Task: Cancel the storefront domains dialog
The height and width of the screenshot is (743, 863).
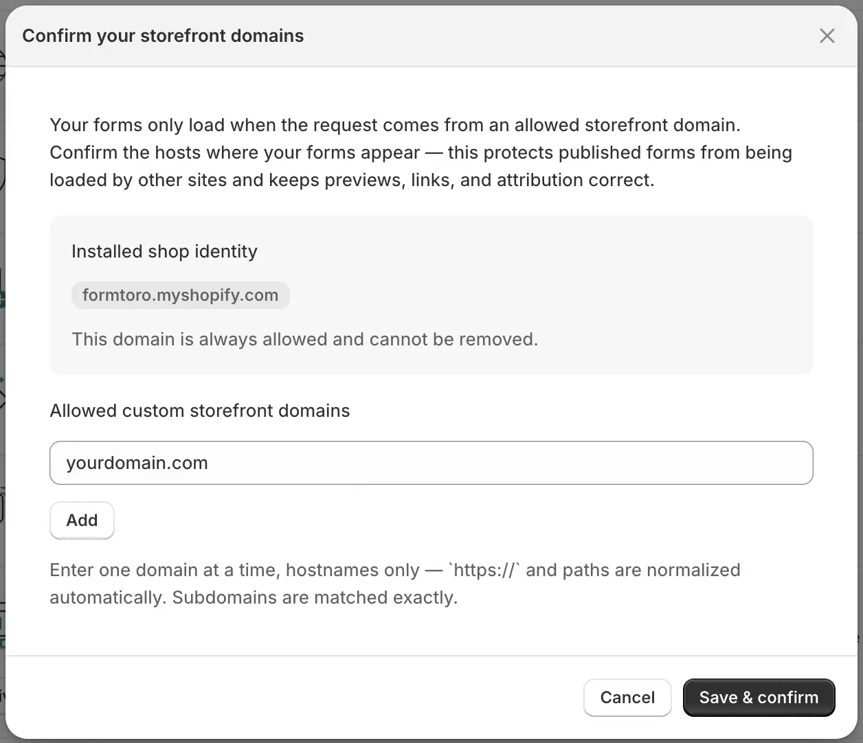Action: pos(627,698)
